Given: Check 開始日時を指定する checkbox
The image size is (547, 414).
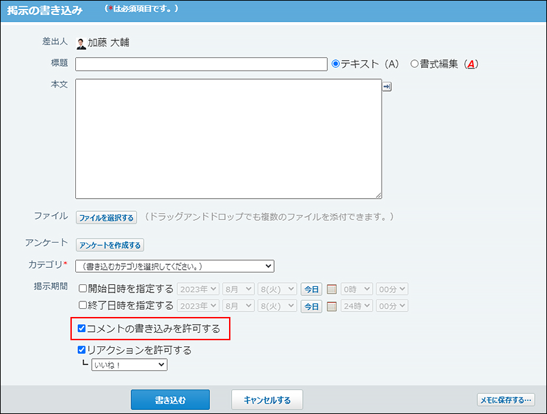Looking at the screenshot, I should pyautogui.click(x=83, y=288).
